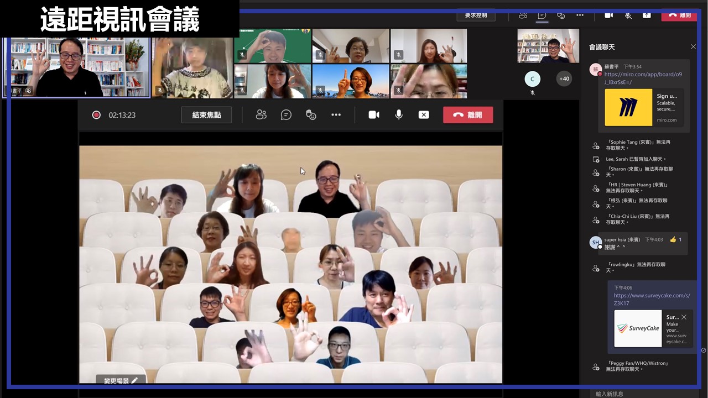Open the top bar reactions icon
Viewport: 708px width, 398px height.
click(561, 15)
